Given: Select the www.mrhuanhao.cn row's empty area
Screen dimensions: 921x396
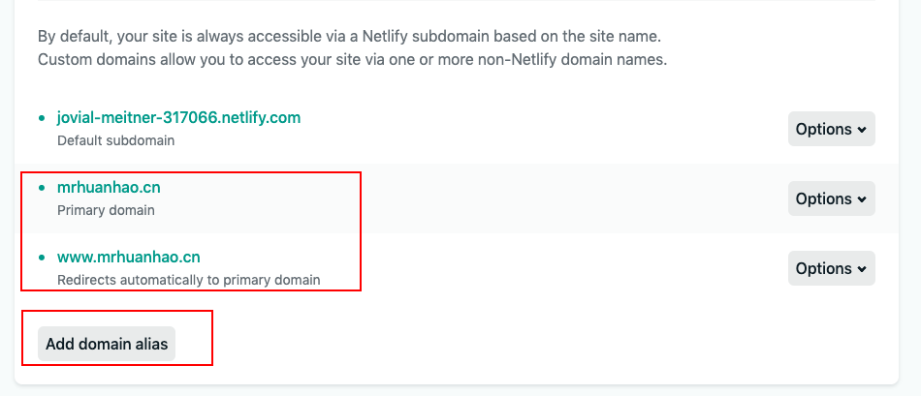Looking at the screenshot, I should click(572, 268).
